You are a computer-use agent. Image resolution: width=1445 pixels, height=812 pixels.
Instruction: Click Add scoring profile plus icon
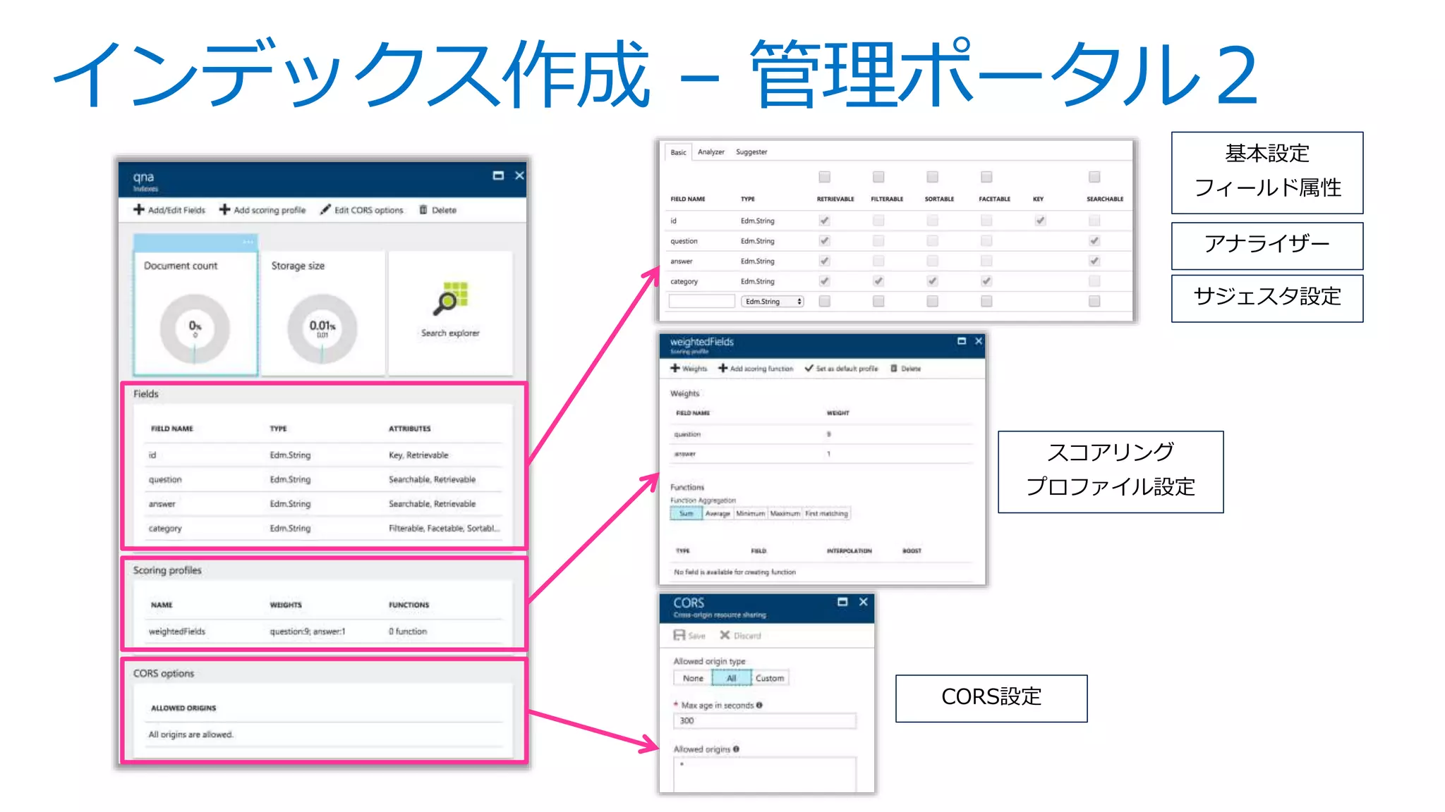point(224,210)
